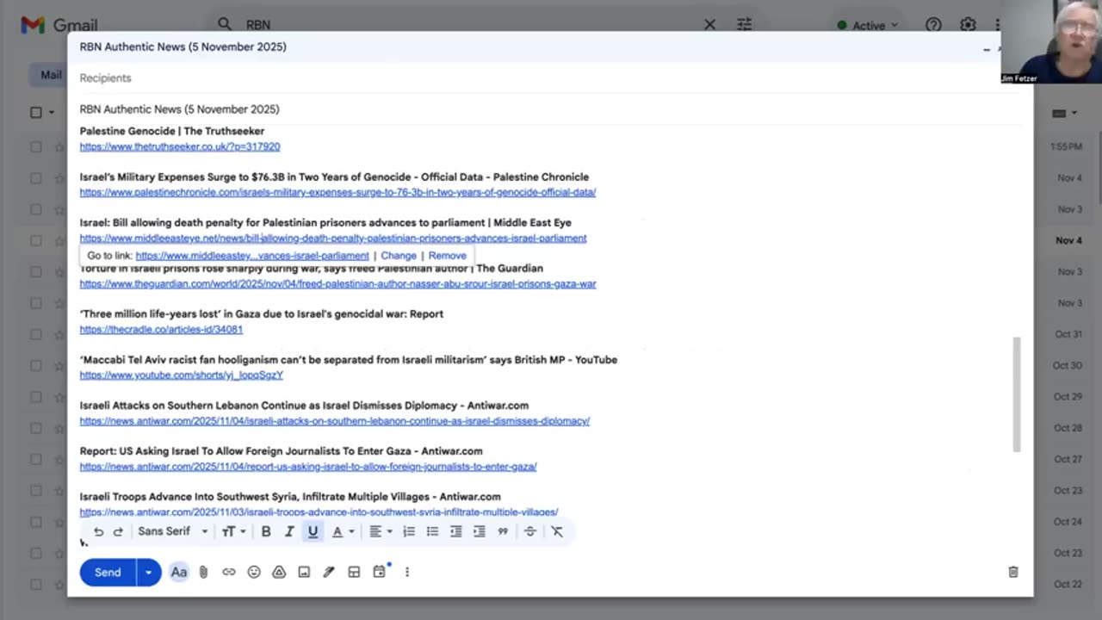Open the text alignment dropdown
The width and height of the screenshot is (1102, 620).
tap(380, 531)
